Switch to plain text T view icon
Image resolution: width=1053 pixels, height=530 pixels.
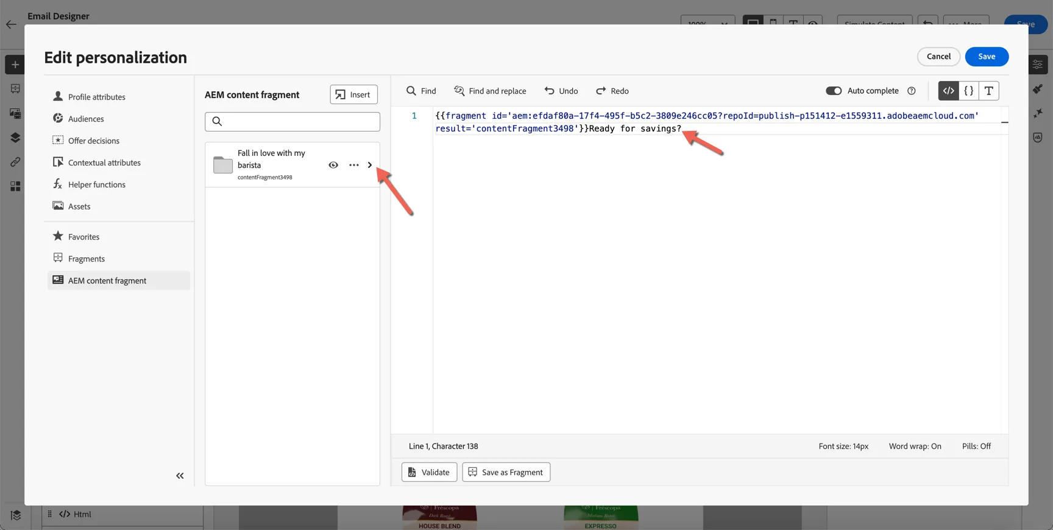tap(989, 91)
